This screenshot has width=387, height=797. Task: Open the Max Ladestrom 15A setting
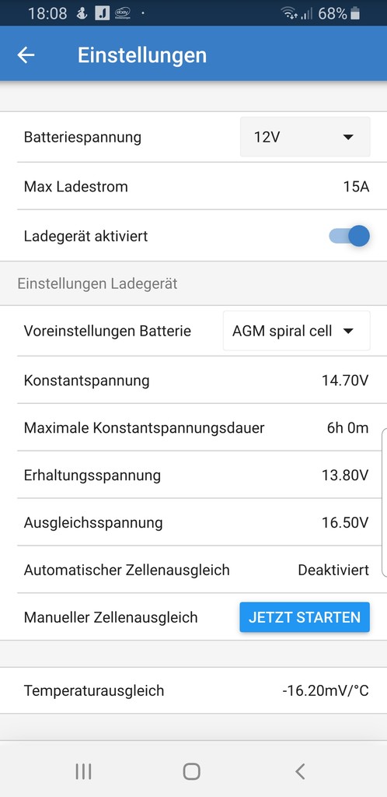click(193, 187)
